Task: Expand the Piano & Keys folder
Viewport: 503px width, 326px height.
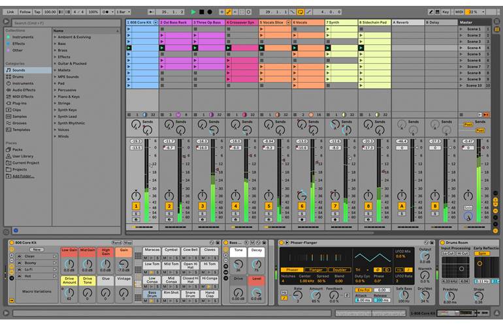Action: click(x=55, y=96)
